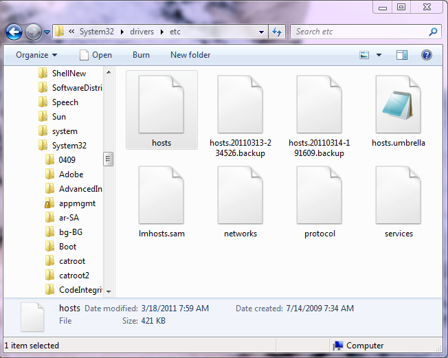Click the tree scrollbar down arrow
Screen dimensions: 448x358
(x=109, y=292)
